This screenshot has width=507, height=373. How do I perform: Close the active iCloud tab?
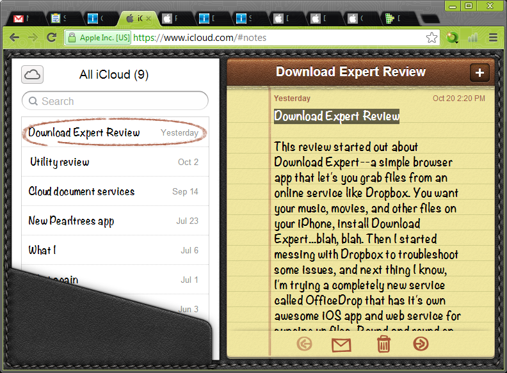coord(149,19)
